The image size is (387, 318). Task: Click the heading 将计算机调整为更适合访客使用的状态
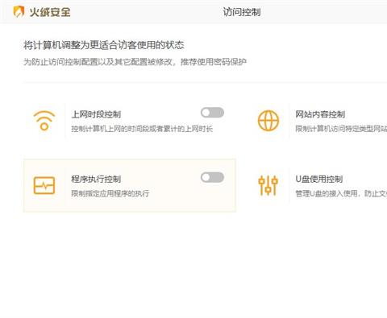click(x=104, y=45)
